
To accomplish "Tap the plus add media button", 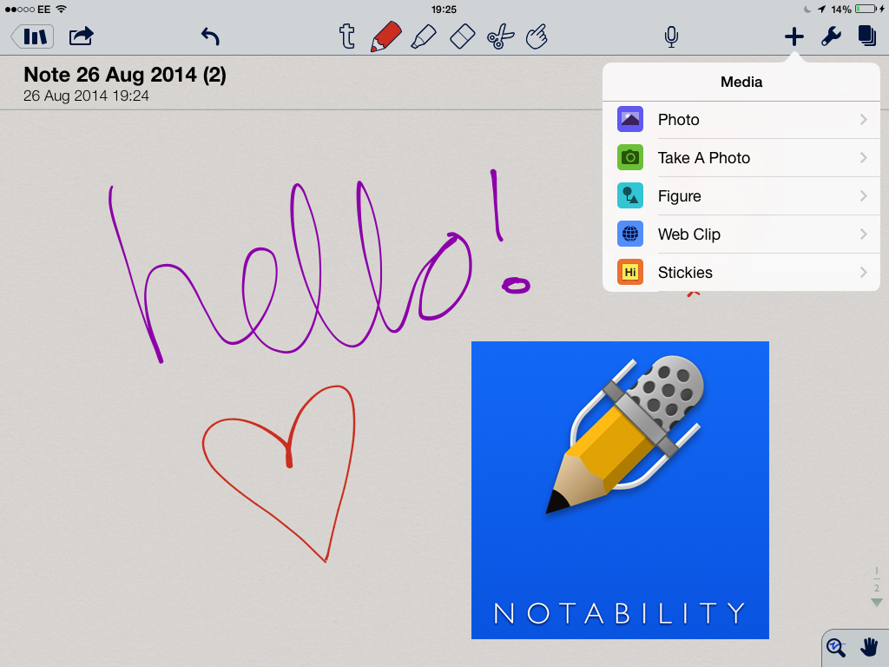I will (794, 36).
